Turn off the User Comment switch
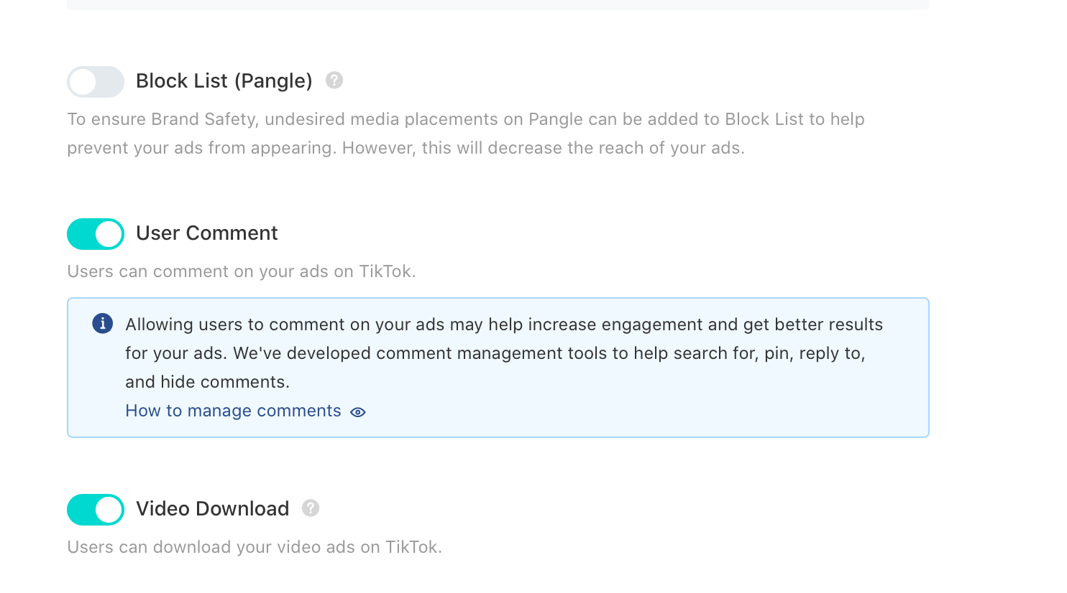 pyautogui.click(x=96, y=234)
